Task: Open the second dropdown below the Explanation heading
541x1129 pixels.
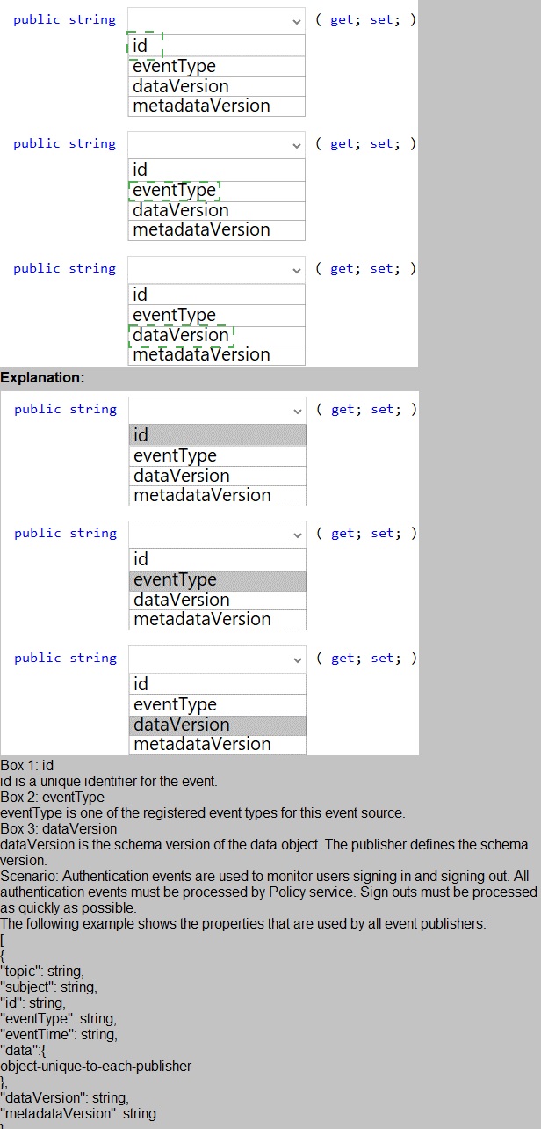Action: coord(217,534)
